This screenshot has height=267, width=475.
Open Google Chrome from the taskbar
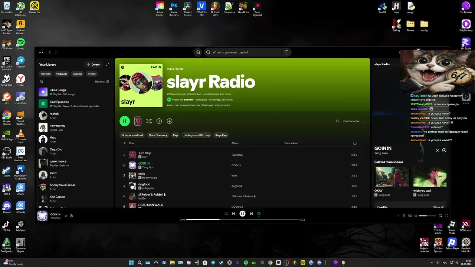(x=270, y=263)
